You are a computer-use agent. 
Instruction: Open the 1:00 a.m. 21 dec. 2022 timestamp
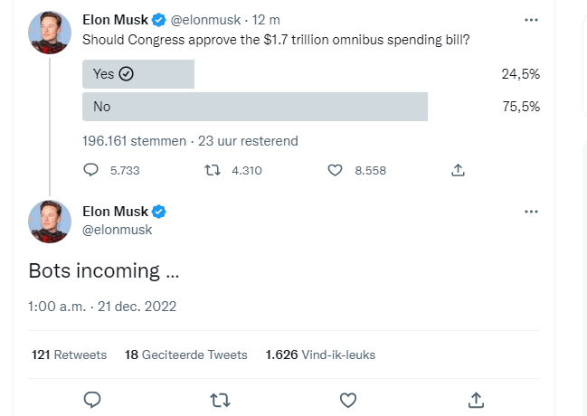[x=102, y=307]
